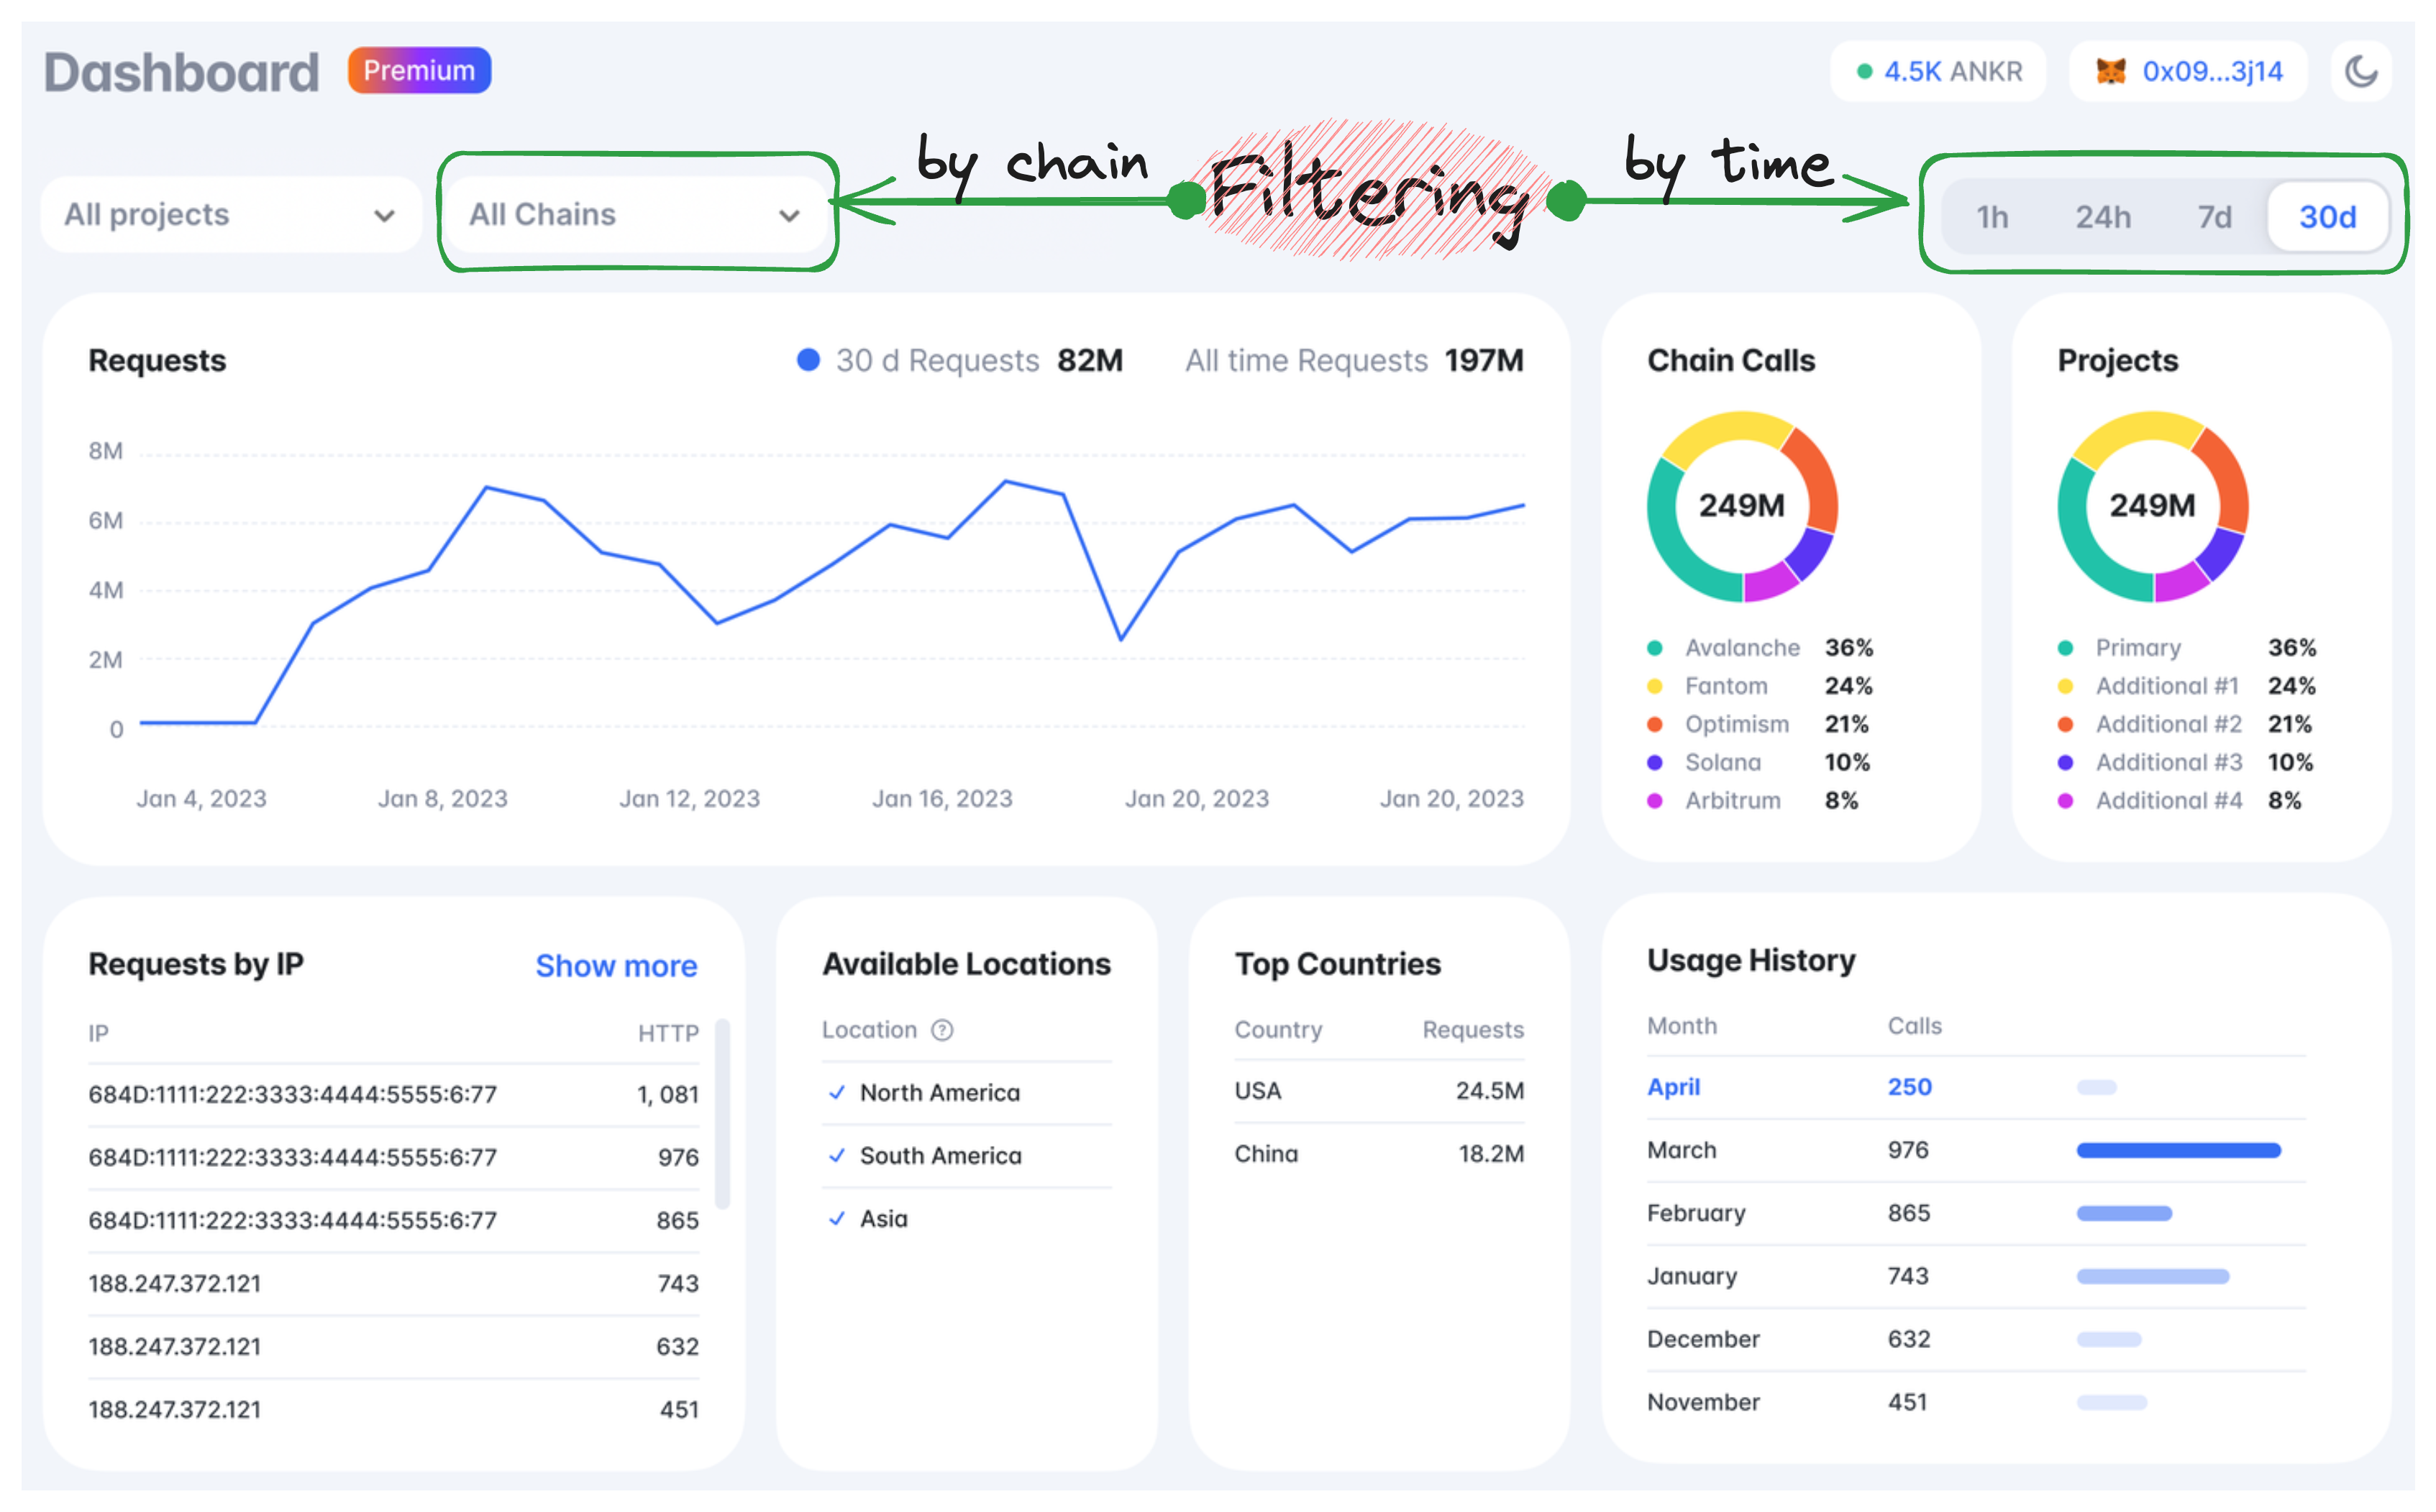Viewport: 2436px width, 1512px height.
Task: Click the IP row with 865 requests
Action: [393, 1221]
